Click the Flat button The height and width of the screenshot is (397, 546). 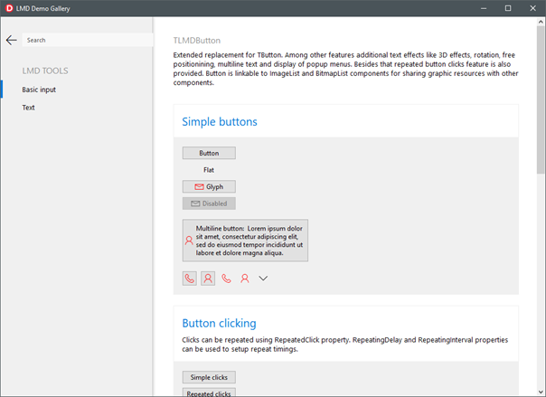(209, 170)
